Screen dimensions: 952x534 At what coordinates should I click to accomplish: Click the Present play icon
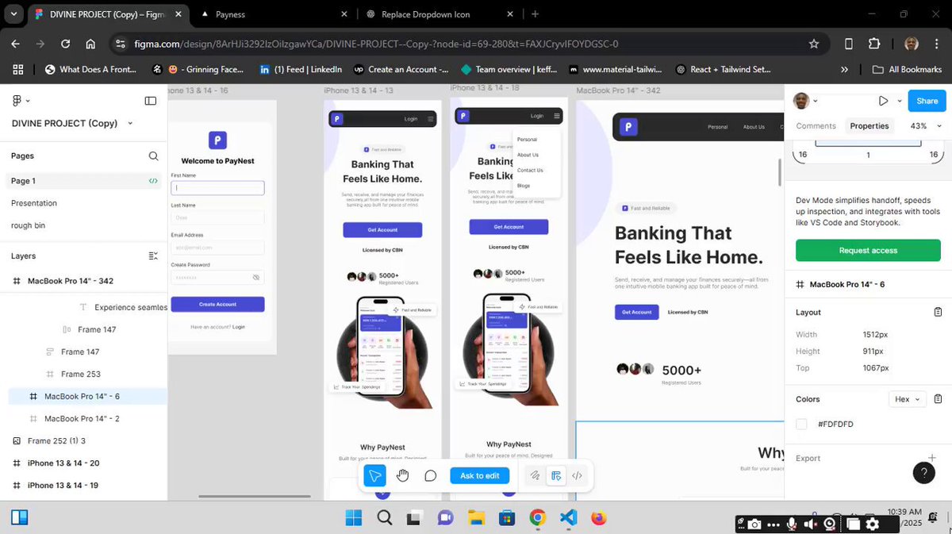883,101
